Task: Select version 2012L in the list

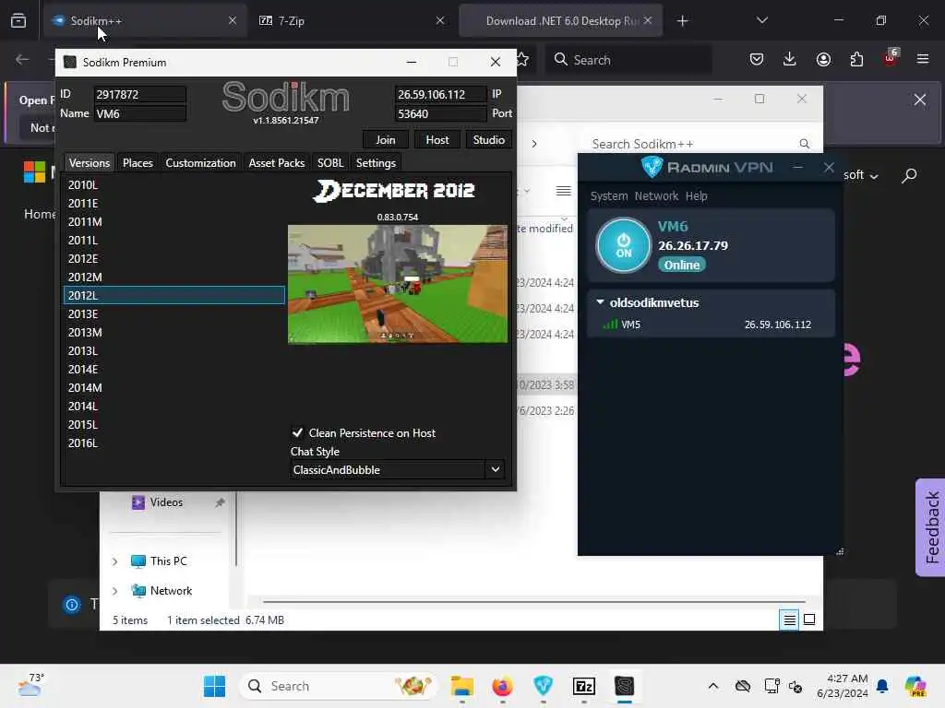Action: click(x=173, y=296)
